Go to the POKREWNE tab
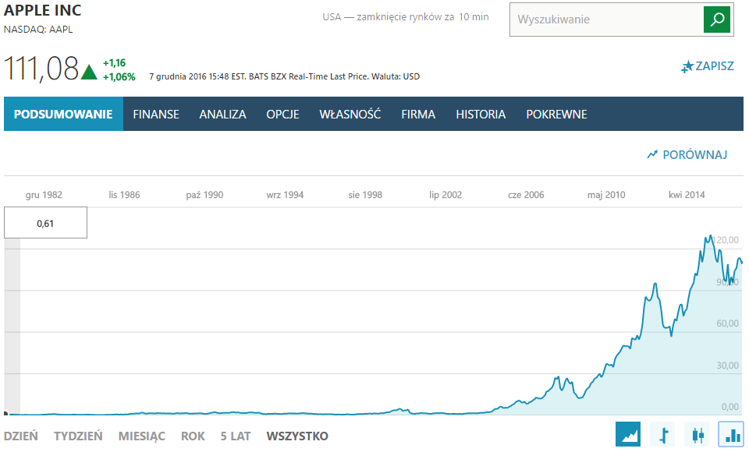 pyautogui.click(x=556, y=114)
